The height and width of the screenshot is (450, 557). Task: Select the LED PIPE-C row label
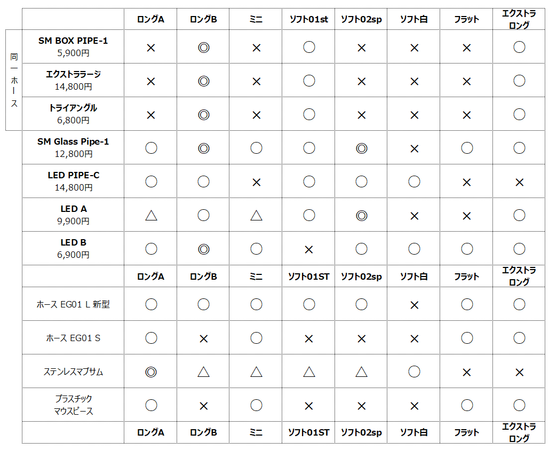73,181
